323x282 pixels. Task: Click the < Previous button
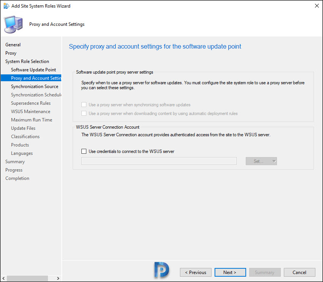pos(196,273)
